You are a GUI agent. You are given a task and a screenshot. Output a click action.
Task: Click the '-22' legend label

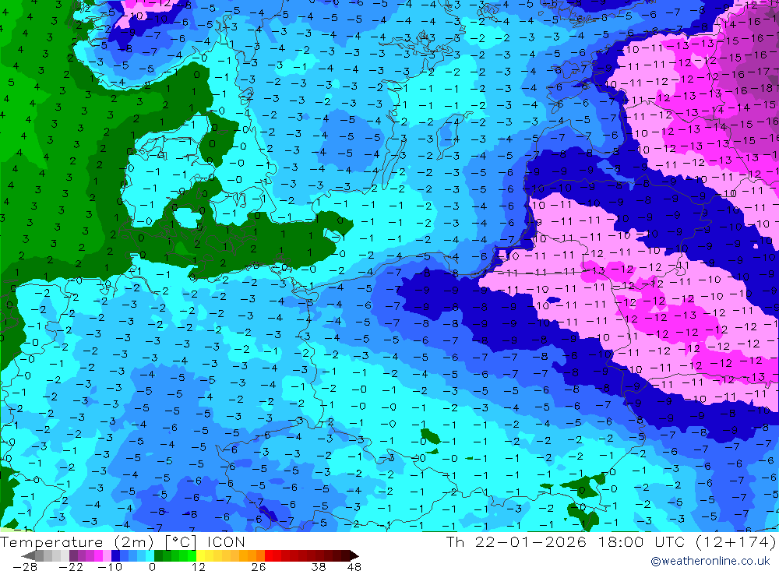click(71, 567)
